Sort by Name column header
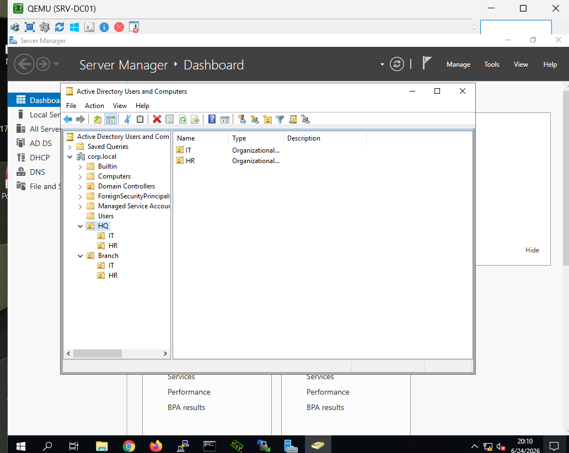Viewport: 569px width, 453px height. point(201,138)
